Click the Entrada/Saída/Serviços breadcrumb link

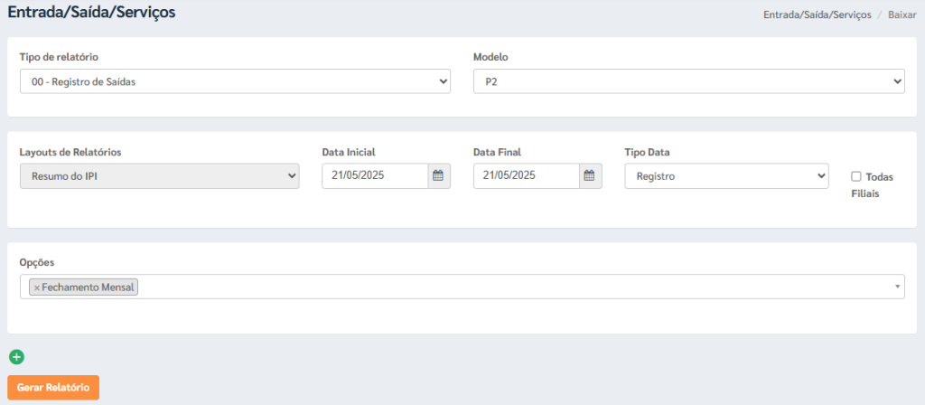817,14
